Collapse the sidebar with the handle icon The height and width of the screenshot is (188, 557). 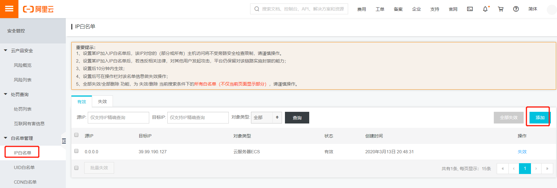click(x=64, y=141)
